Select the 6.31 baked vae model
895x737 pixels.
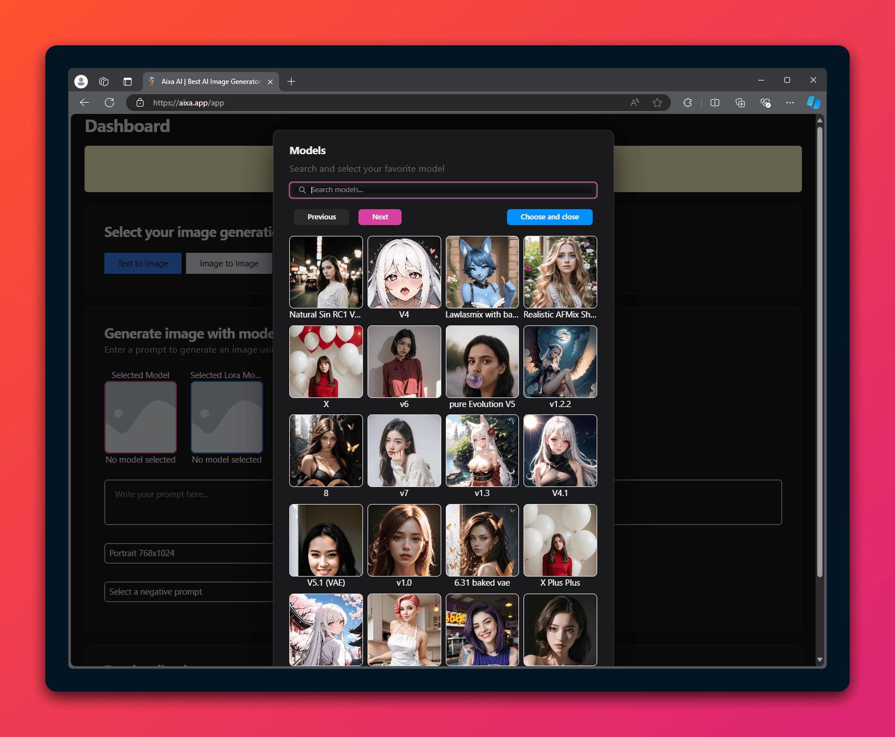tap(482, 540)
